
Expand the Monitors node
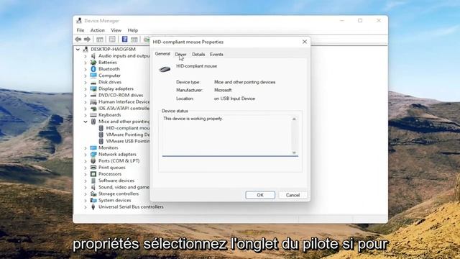pyautogui.click(x=86, y=147)
